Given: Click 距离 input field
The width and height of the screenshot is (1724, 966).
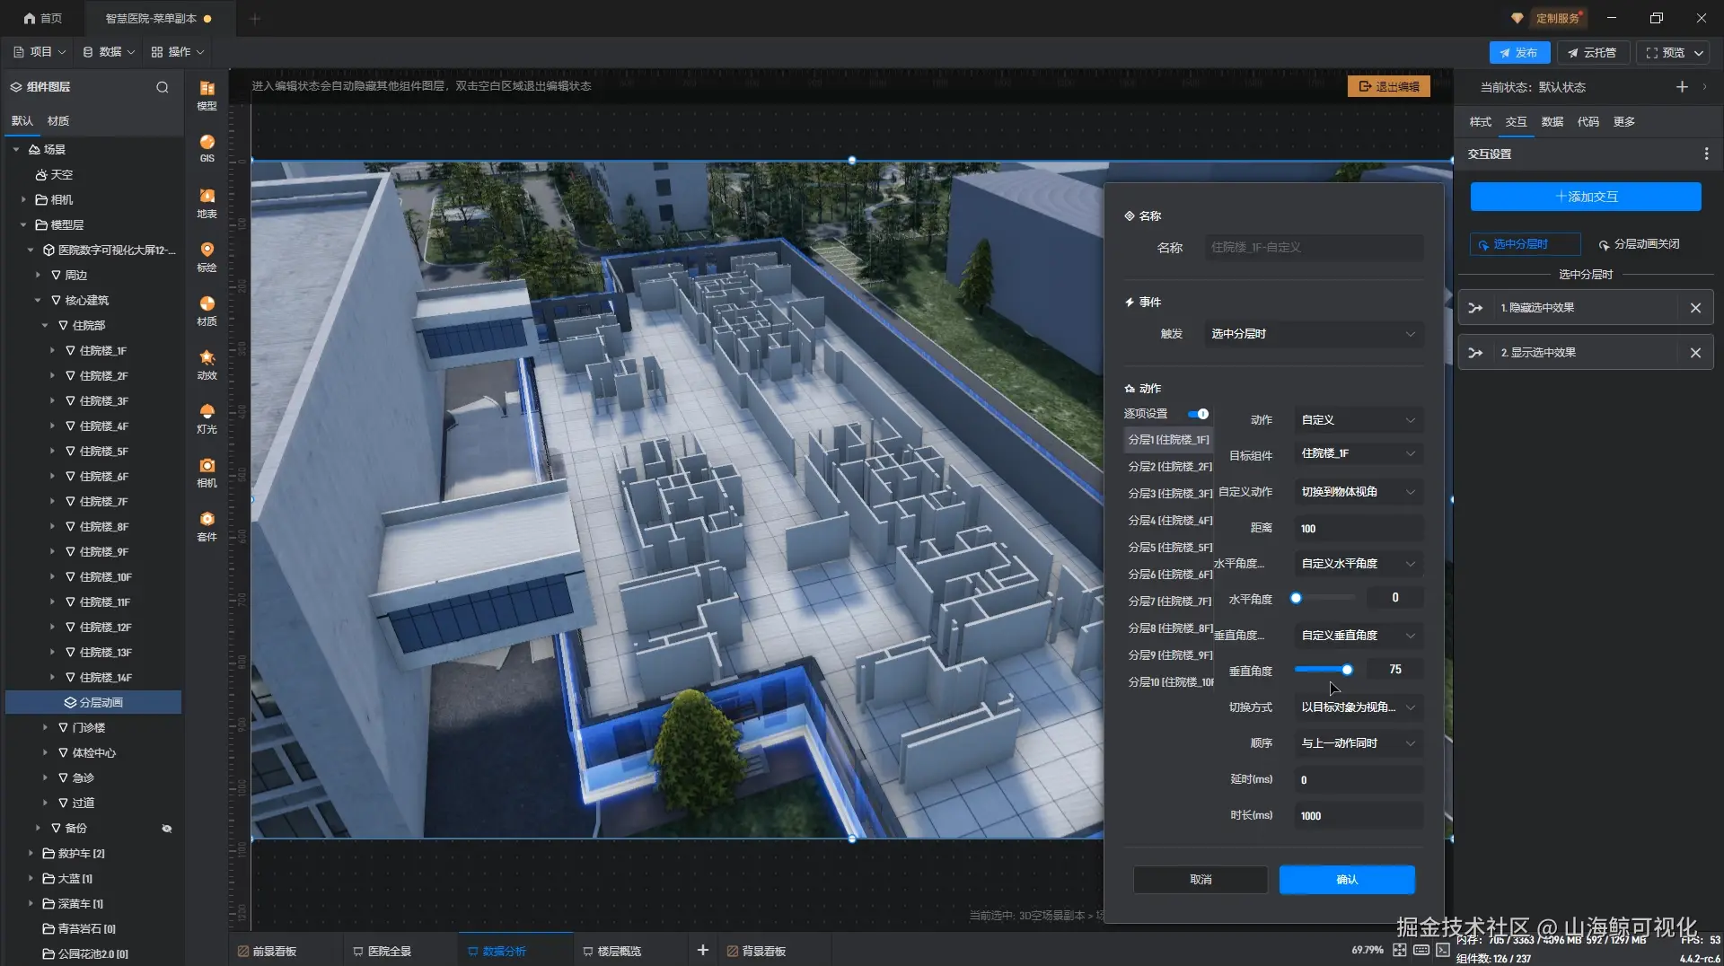Looking at the screenshot, I should tap(1359, 529).
